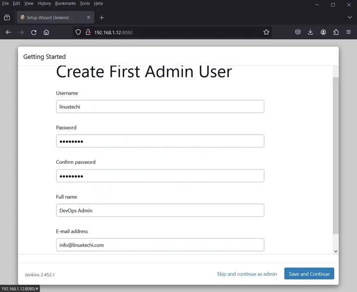Open new tab with plus button

click(102, 17)
